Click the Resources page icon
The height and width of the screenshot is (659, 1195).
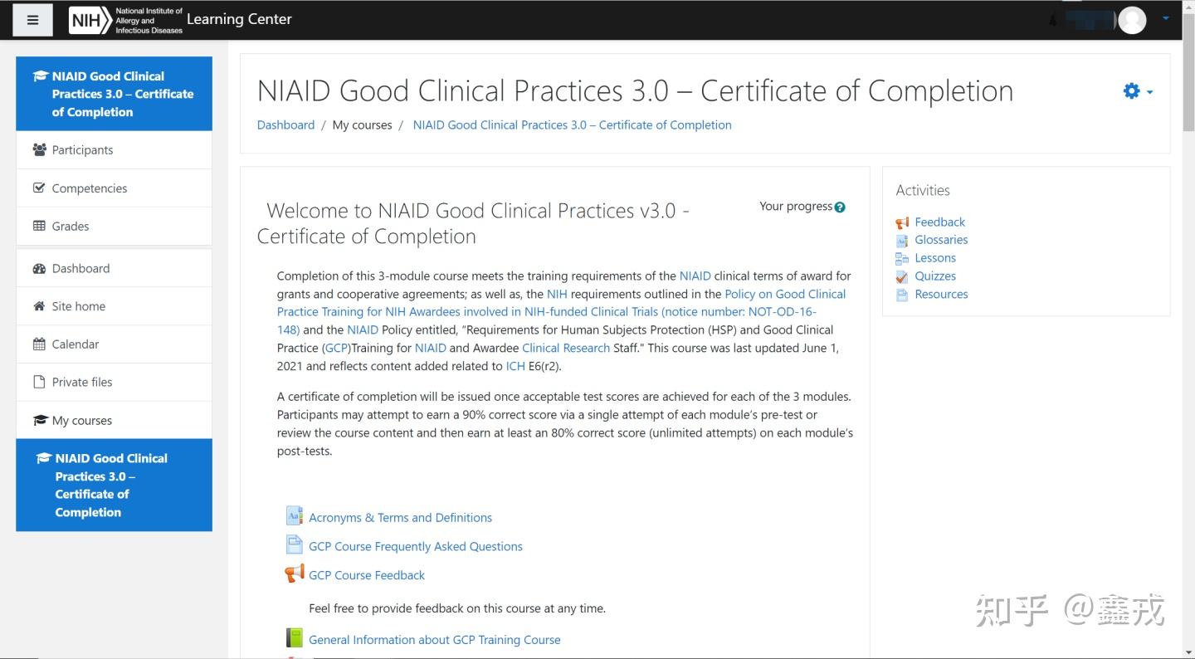click(x=902, y=295)
